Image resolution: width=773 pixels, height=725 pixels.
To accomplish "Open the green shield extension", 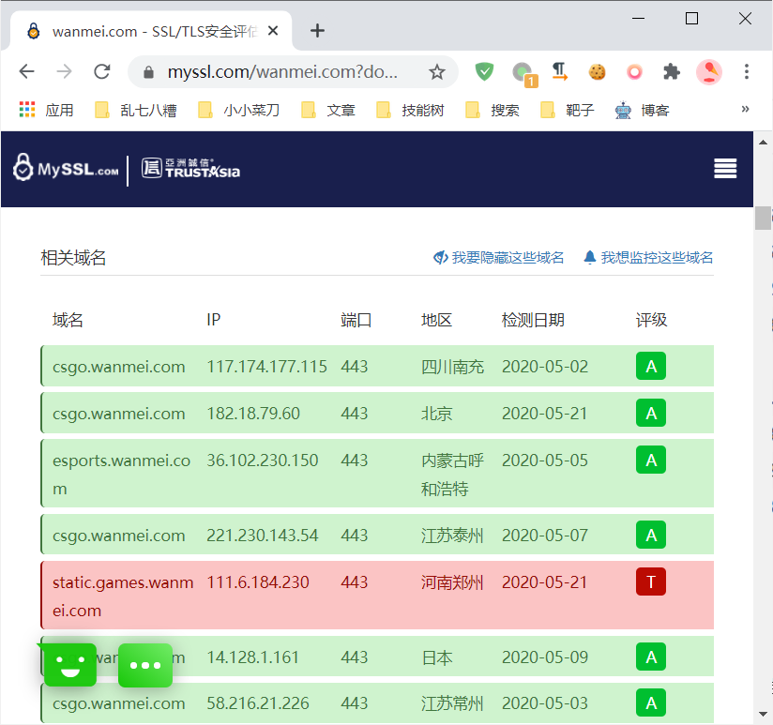I will coord(484,72).
